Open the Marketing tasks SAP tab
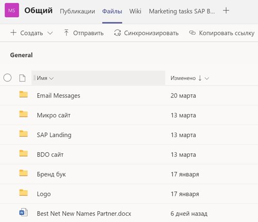258x222 pixels. pyautogui.click(x=182, y=11)
